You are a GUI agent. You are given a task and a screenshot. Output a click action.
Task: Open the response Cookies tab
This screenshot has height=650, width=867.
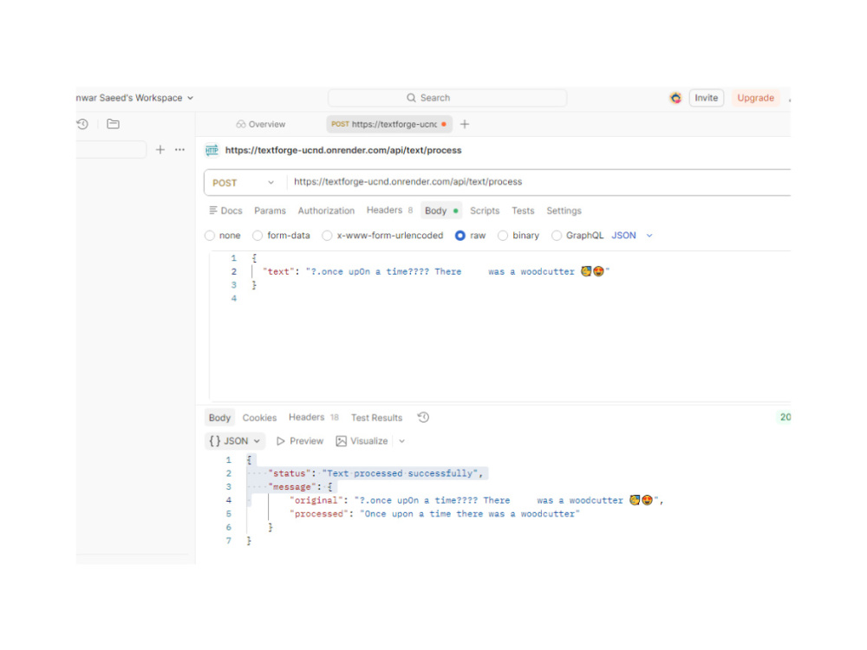click(x=259, y=418)
